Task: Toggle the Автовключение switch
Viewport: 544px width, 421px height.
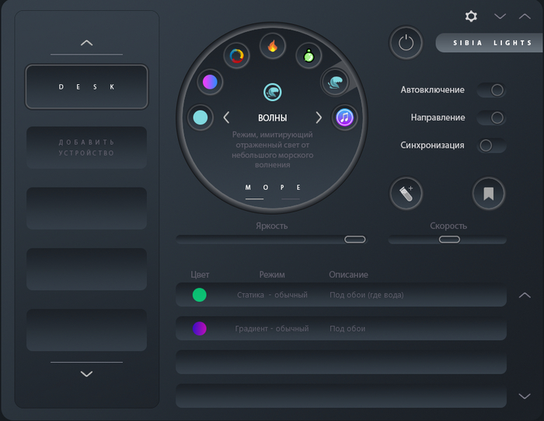Action: (x=491, y=90)
